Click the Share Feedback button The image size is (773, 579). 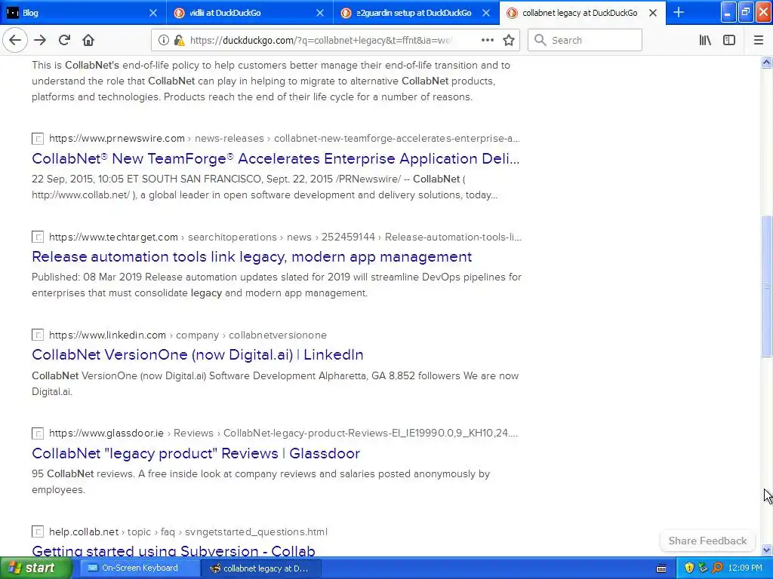pos(707,541)
